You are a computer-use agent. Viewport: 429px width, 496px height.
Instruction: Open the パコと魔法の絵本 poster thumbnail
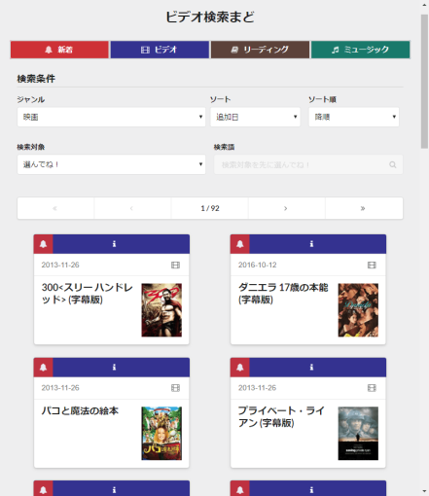[x=161, y=434]
